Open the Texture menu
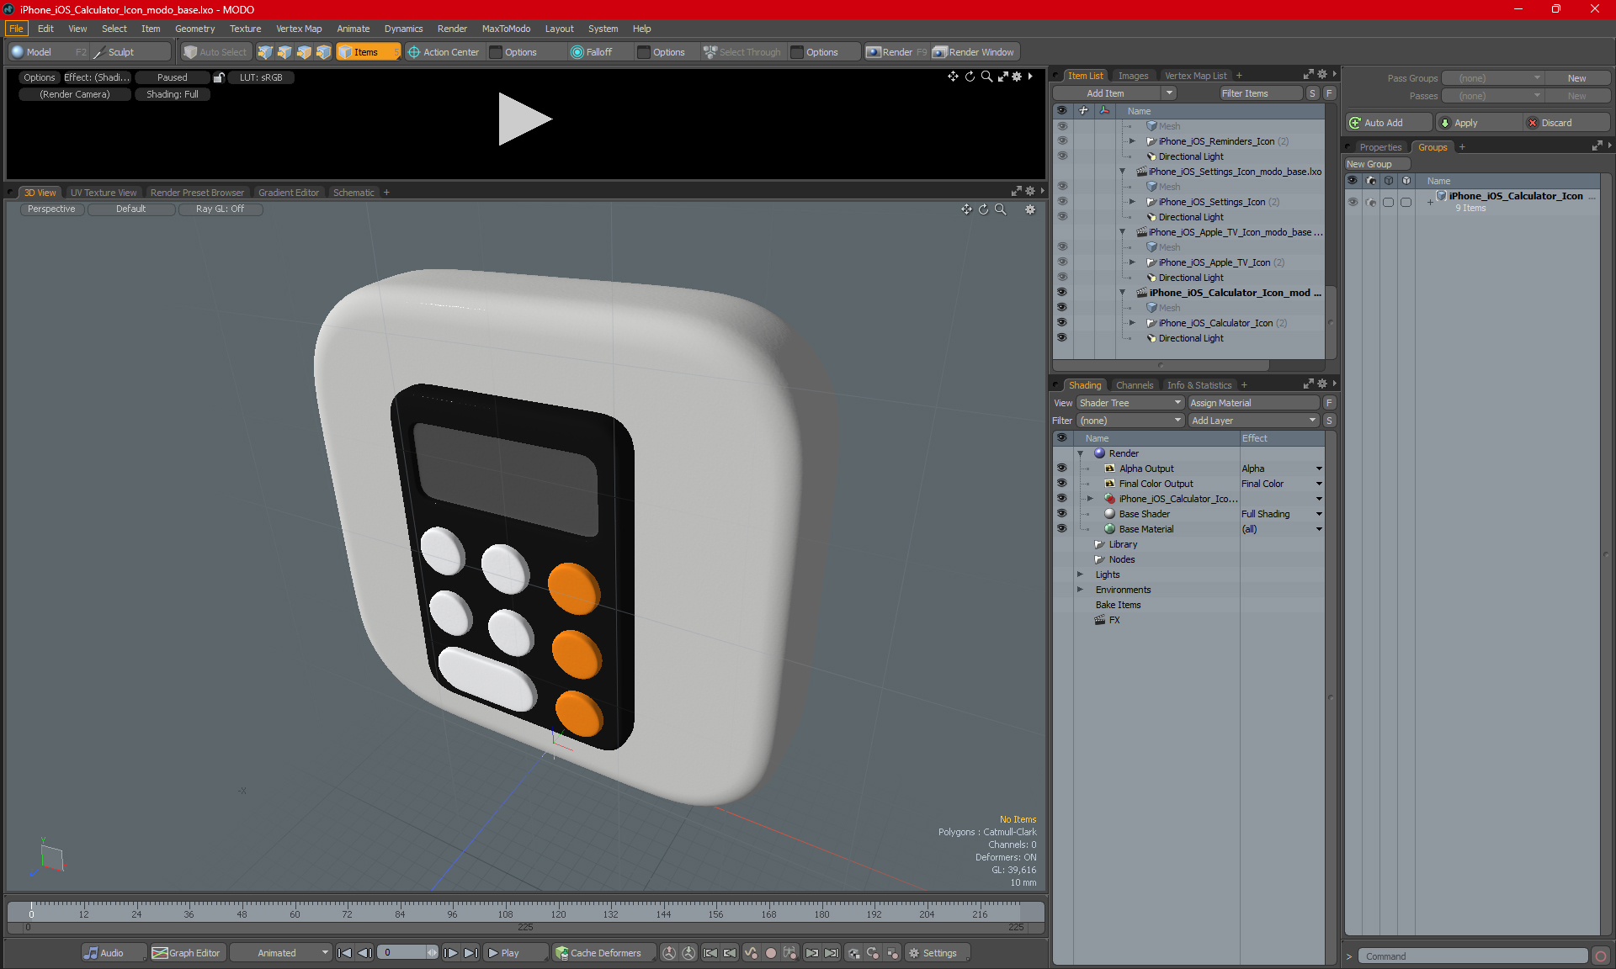The image size is (1616, 969). [245, 29]
